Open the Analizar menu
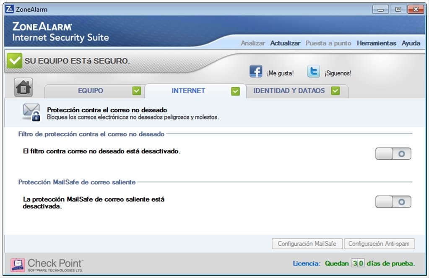The width and height of the screenshot is (429, 278). (x=253, y=43)
